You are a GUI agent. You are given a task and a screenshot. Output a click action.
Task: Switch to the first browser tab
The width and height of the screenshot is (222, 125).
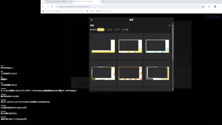[x=59, y=1]
